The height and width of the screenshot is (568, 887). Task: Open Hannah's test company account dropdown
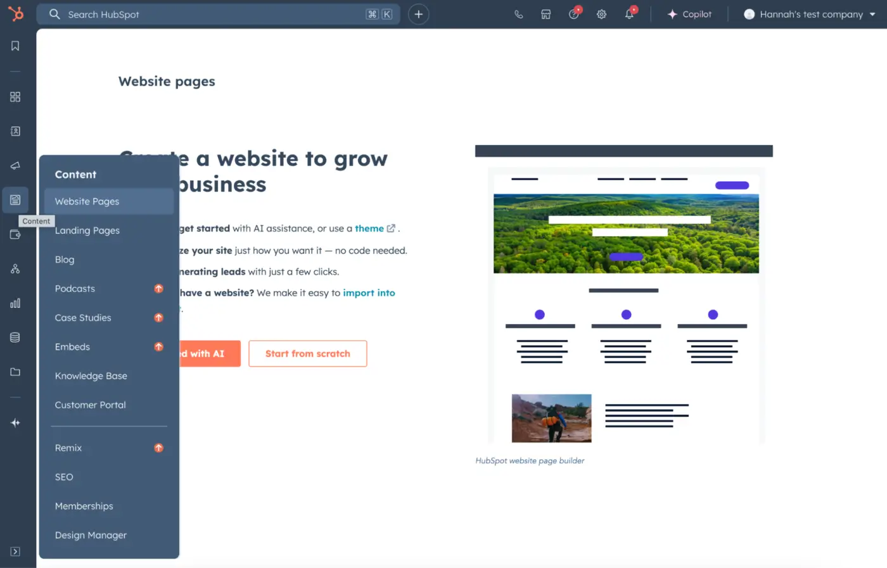coord(810,15)
